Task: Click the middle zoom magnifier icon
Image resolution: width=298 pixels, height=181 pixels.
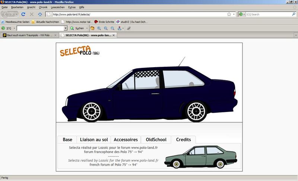Action: (x=106, y=28)
